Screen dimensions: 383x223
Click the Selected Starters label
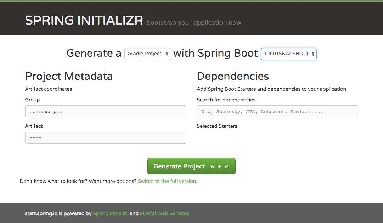(x=217, y=126)
